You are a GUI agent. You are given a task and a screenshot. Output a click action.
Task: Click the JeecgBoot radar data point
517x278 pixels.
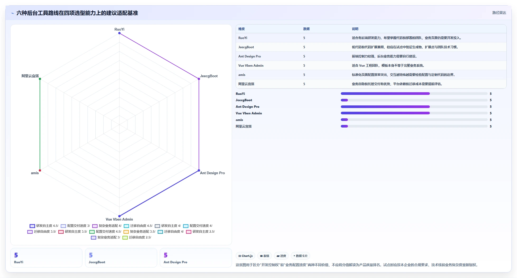[199, 79]
